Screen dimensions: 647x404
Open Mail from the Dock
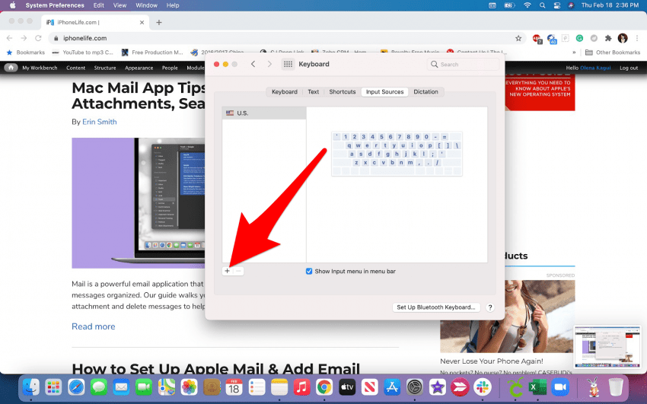[121, 387]
